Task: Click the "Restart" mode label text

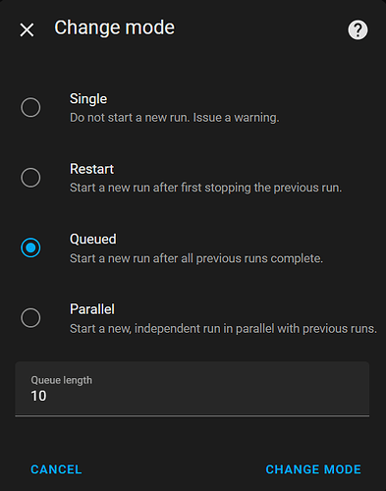Action: point(91,169)
